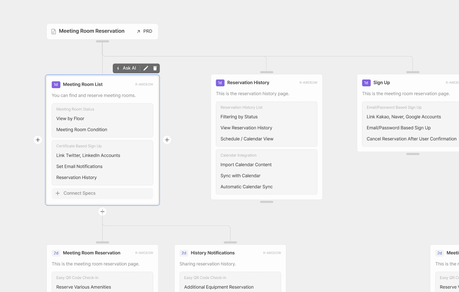Click the Ask AI button in toolbar
The width and height of the screenshot is (459, 292).
(127, 68)
